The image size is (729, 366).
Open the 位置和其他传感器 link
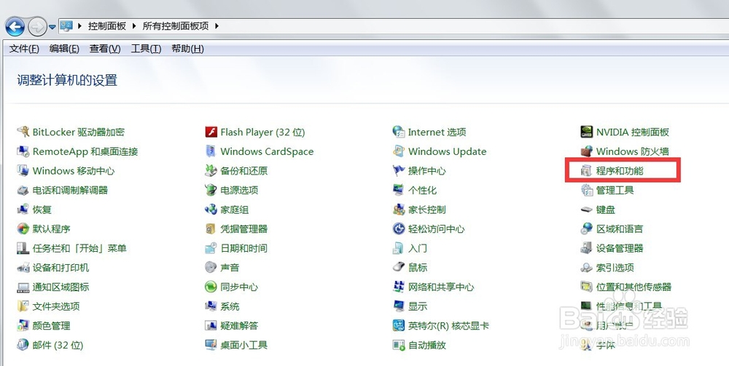pyautogui.click(x=634, y=287)
